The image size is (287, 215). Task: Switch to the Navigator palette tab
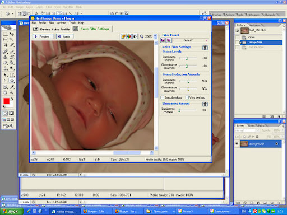pyautogui.click(x=254, y=25)
